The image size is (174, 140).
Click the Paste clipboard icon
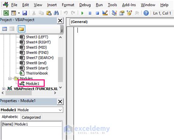[x=49, y=13]
